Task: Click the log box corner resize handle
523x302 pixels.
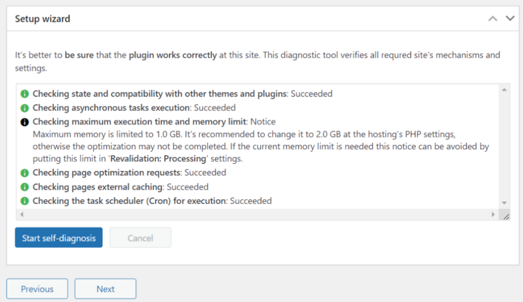Action: tap(506, 217)
